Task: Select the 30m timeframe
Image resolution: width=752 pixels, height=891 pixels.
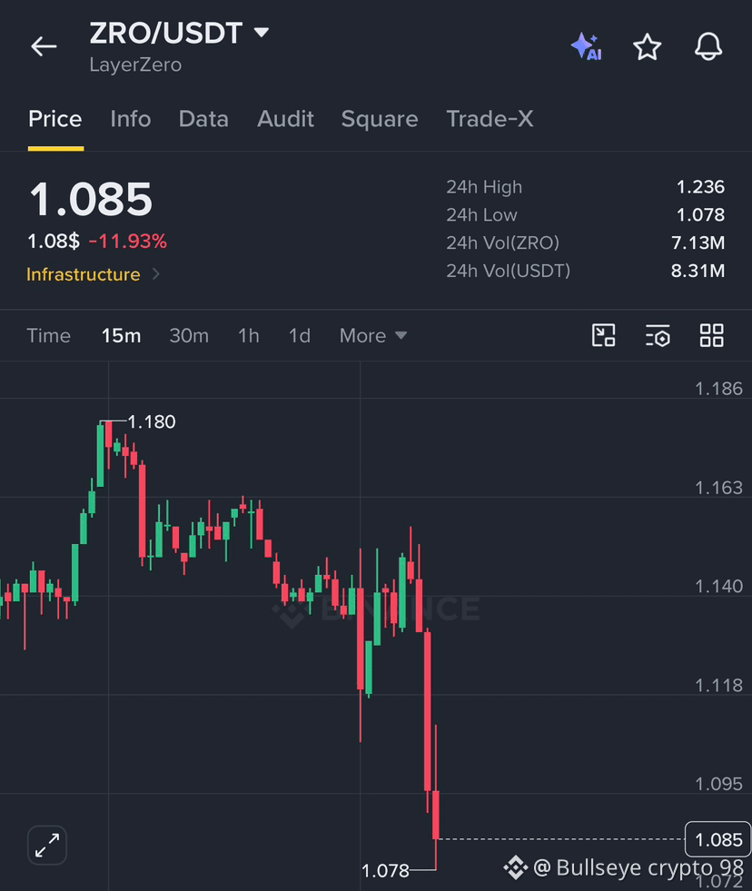Action: point(189,335)
